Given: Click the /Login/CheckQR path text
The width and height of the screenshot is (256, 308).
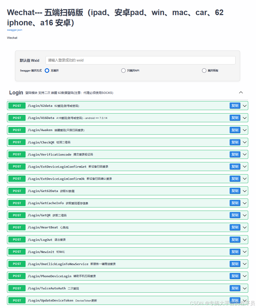Looking at the screenshot, I should [x=41, y=142].
